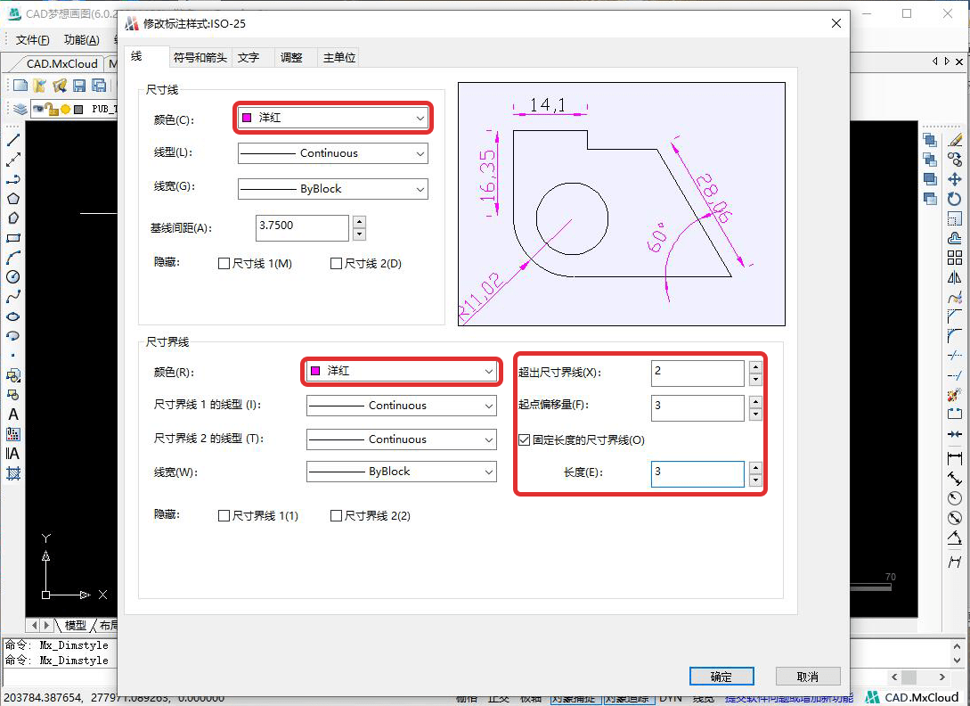The height and width of the screenshot is (706, 970).
Task: Click the 确定 button
Action: click(x=721, y=677)
